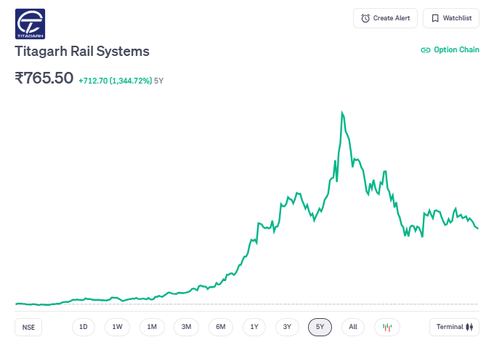Switch chart to 3M range

[x=186, y=327]
